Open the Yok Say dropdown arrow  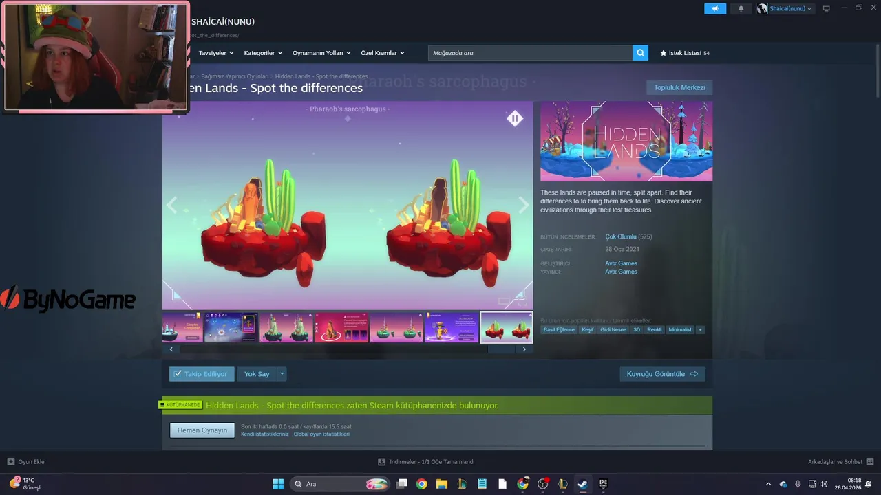click(x=282, y=374)
